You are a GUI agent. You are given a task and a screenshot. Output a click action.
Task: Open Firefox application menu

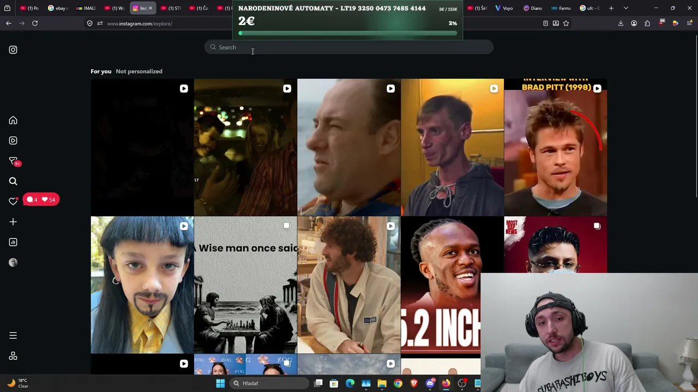690,23
